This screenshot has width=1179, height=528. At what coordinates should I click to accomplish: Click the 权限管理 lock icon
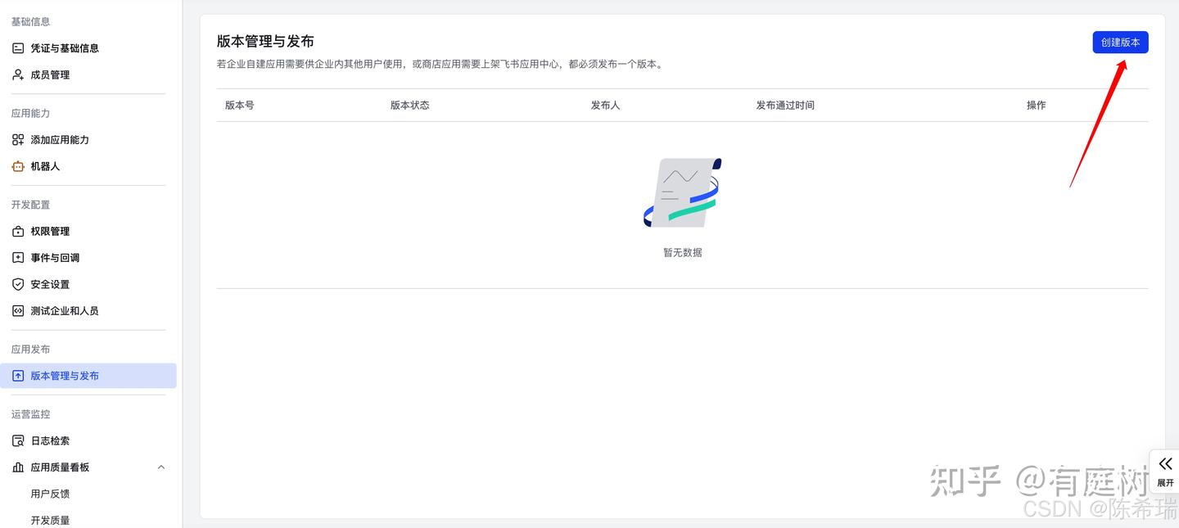(x=18, y=232)
